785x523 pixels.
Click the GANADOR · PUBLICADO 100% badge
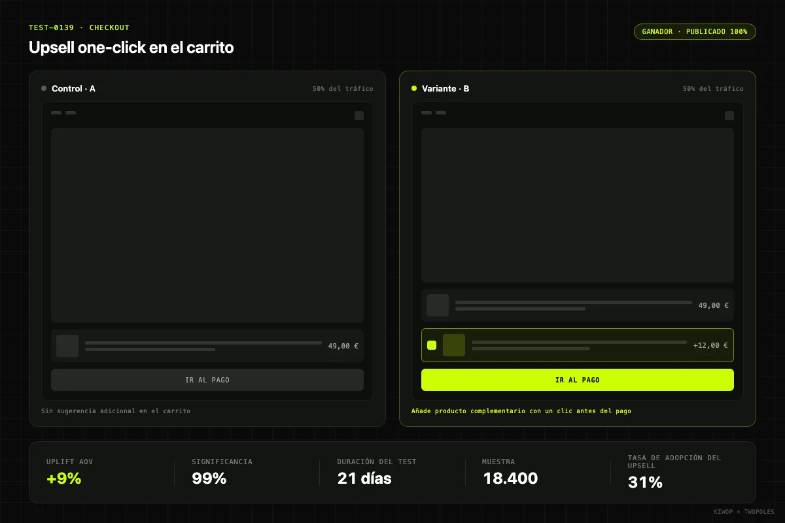[x=695, y=31]
